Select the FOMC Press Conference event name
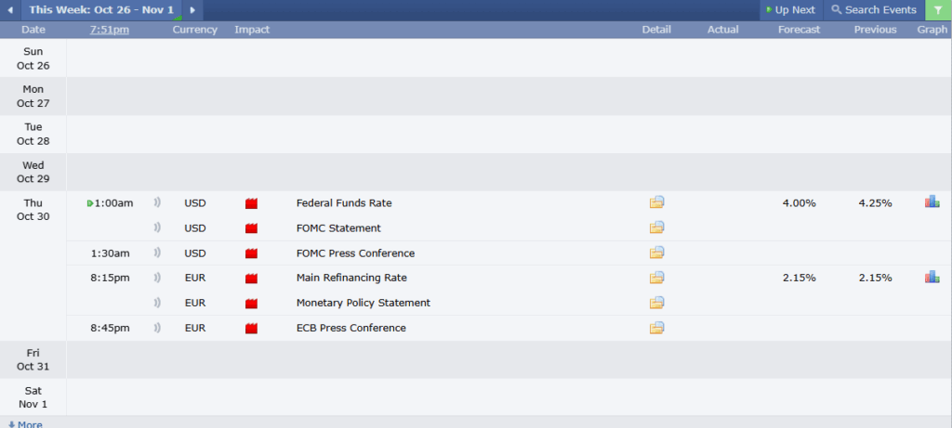Screen dimensions: 952x428 (355, 253)
